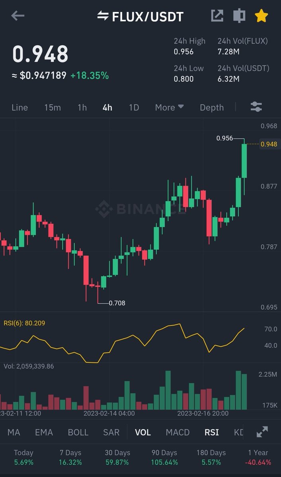This screenshot has height=477, width=281.
Task: Tap the Today 5.69% performance
Action: (23, 458)
